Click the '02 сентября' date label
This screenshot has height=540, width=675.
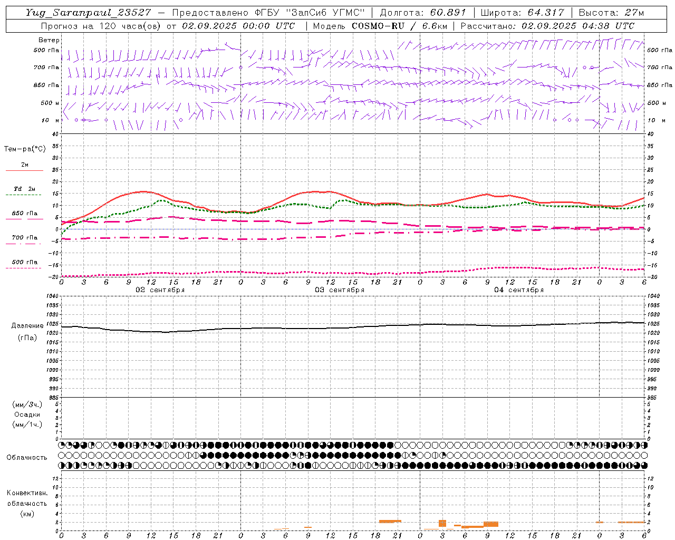click(160, 290)
